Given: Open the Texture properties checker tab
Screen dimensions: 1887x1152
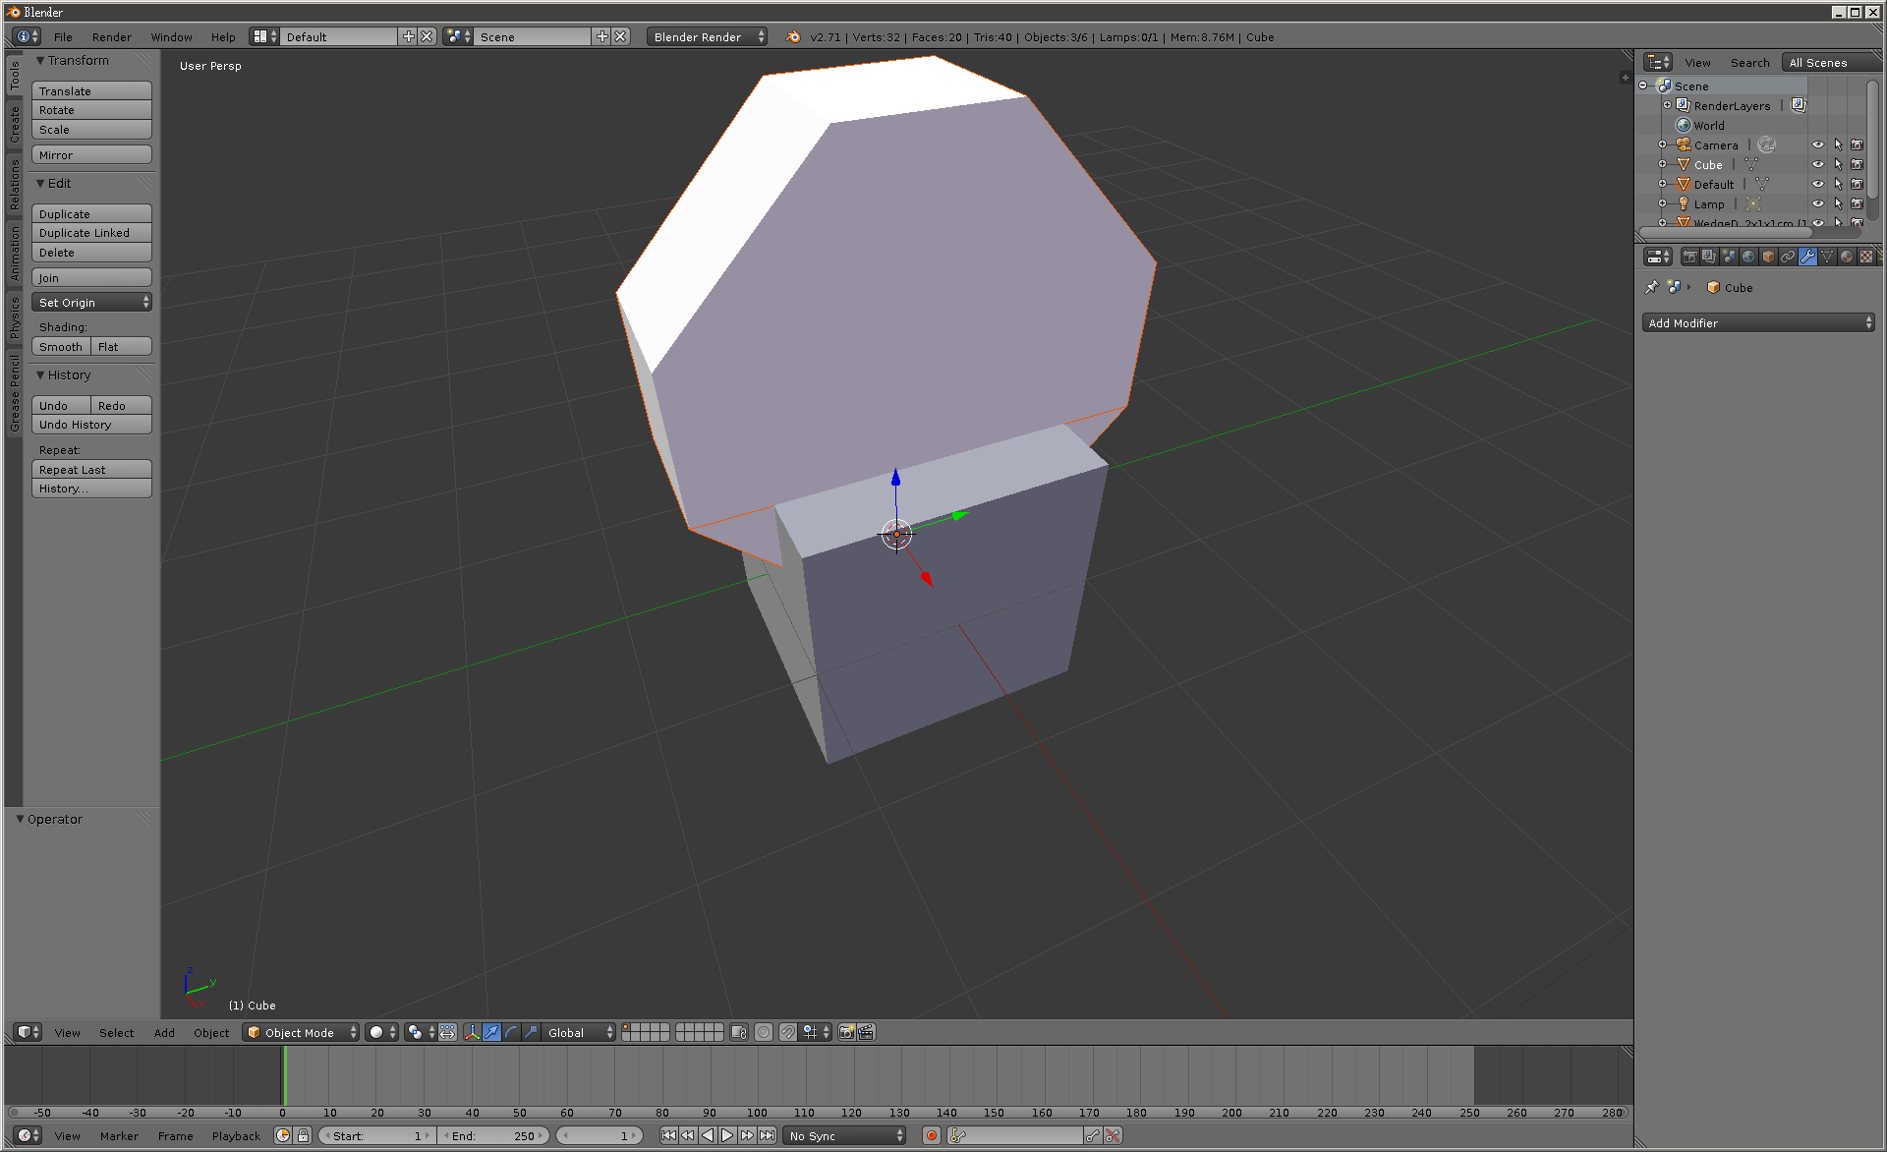Looking at the screenshot, I should 1866,257.
